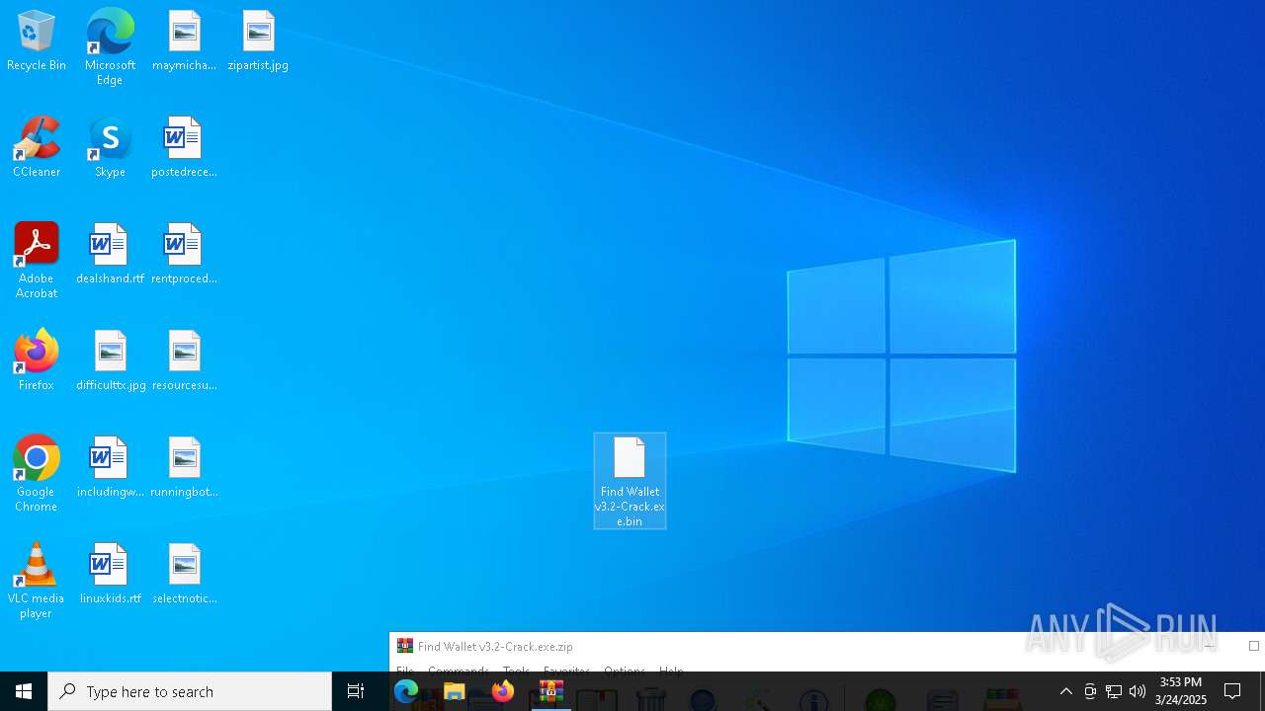Select the Adobe Acrobat desktop shortcut

(x=37, y=261)
